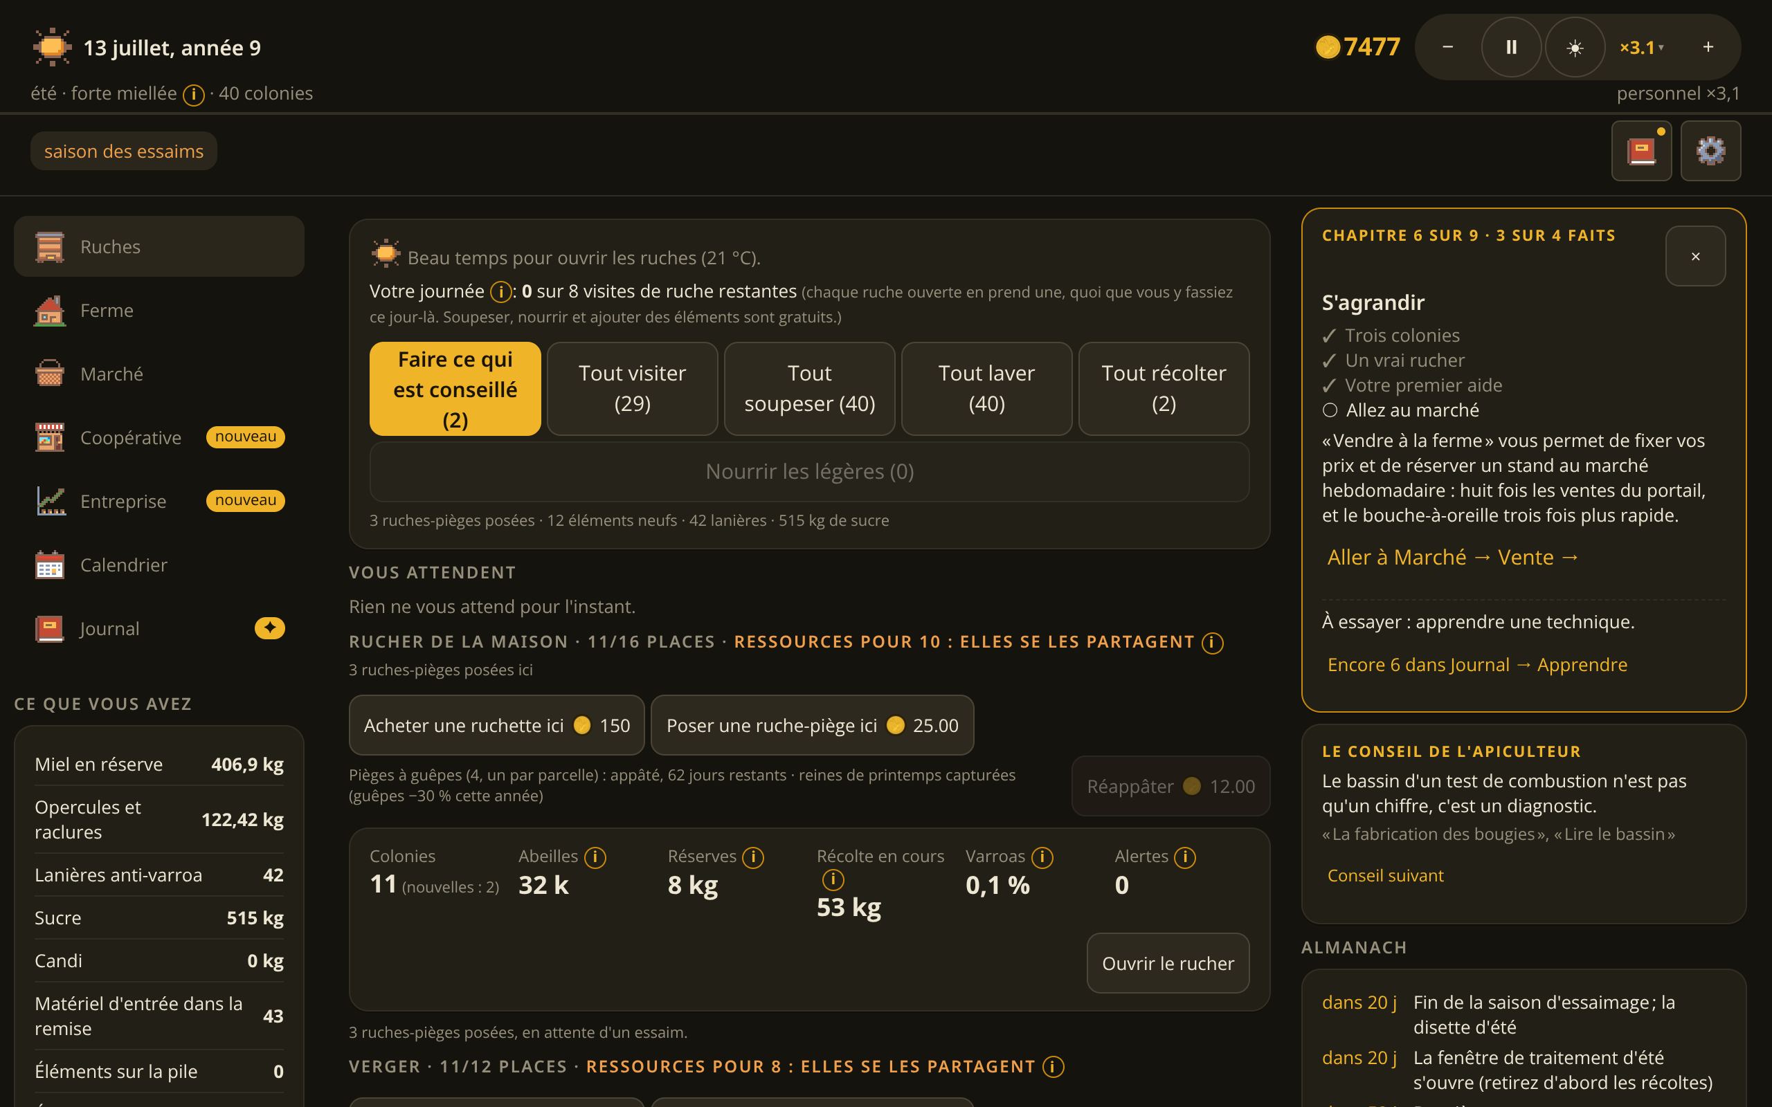Open the Journal from the sidebar
Image resolution: width=1772 pixels, height=1107 pixels.
point(159,629)
